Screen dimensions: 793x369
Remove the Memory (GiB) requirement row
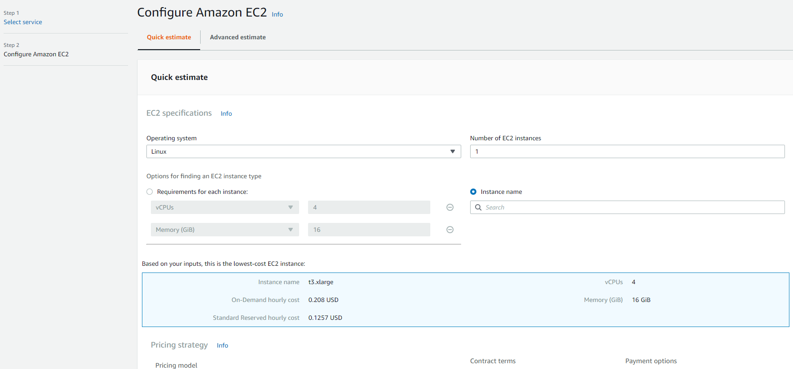pos(450,230)
